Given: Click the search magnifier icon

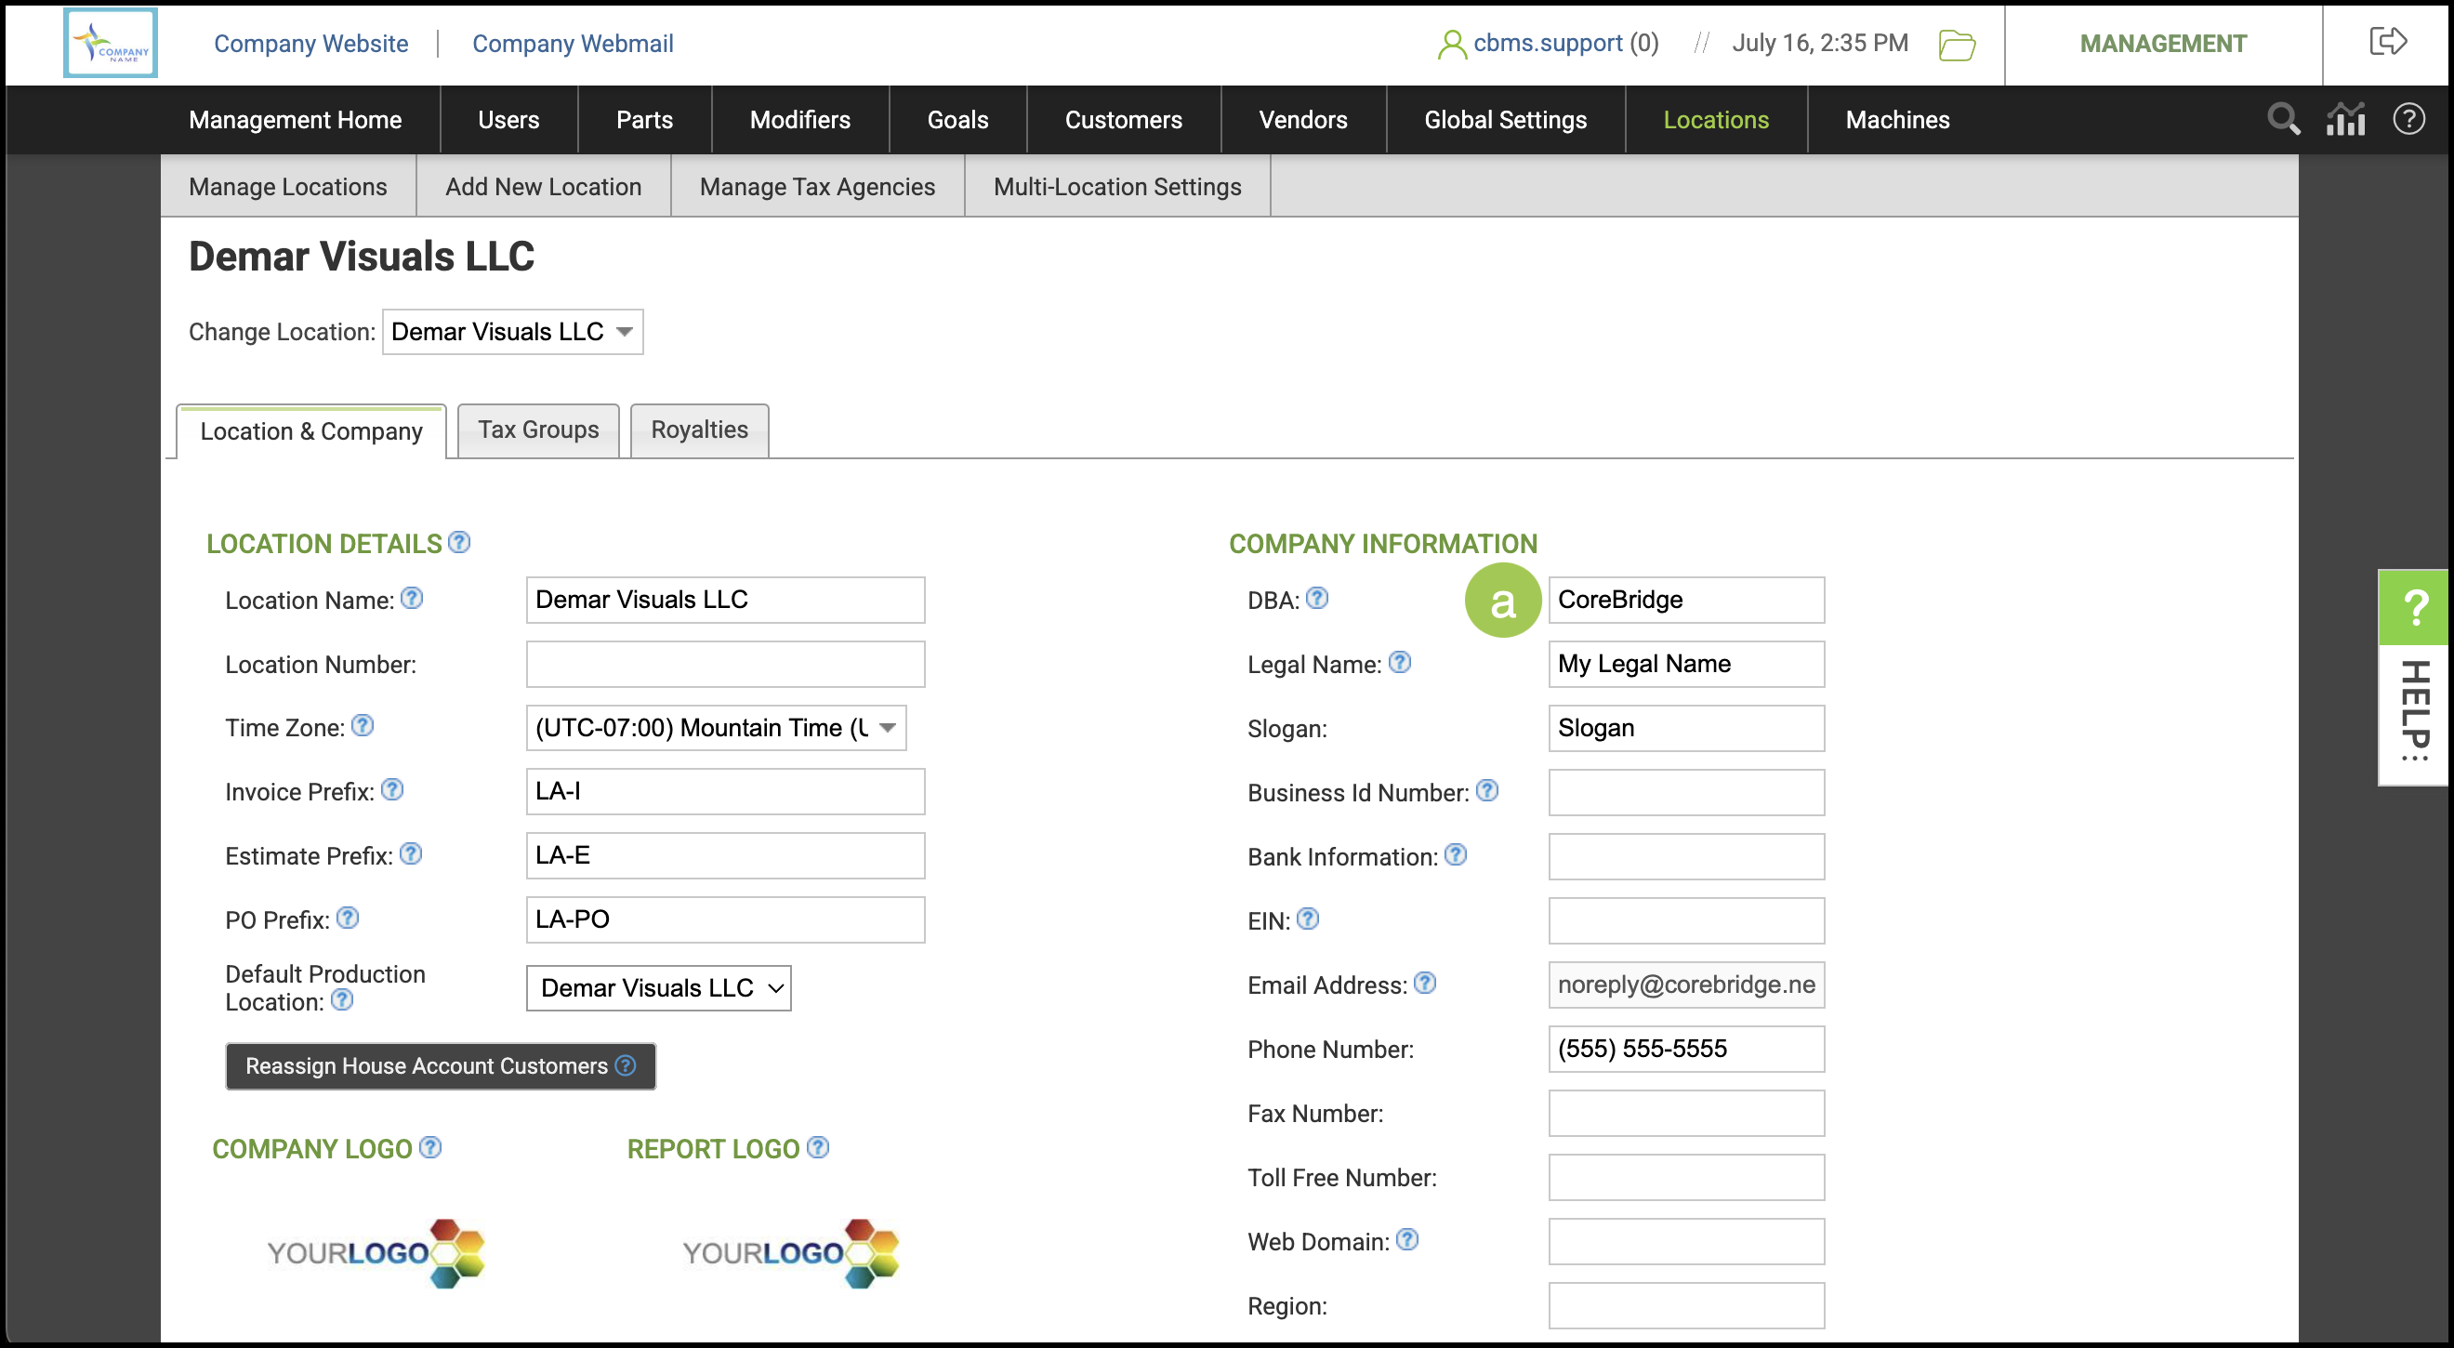Looking at the screenshot, I should (2283, 120).
